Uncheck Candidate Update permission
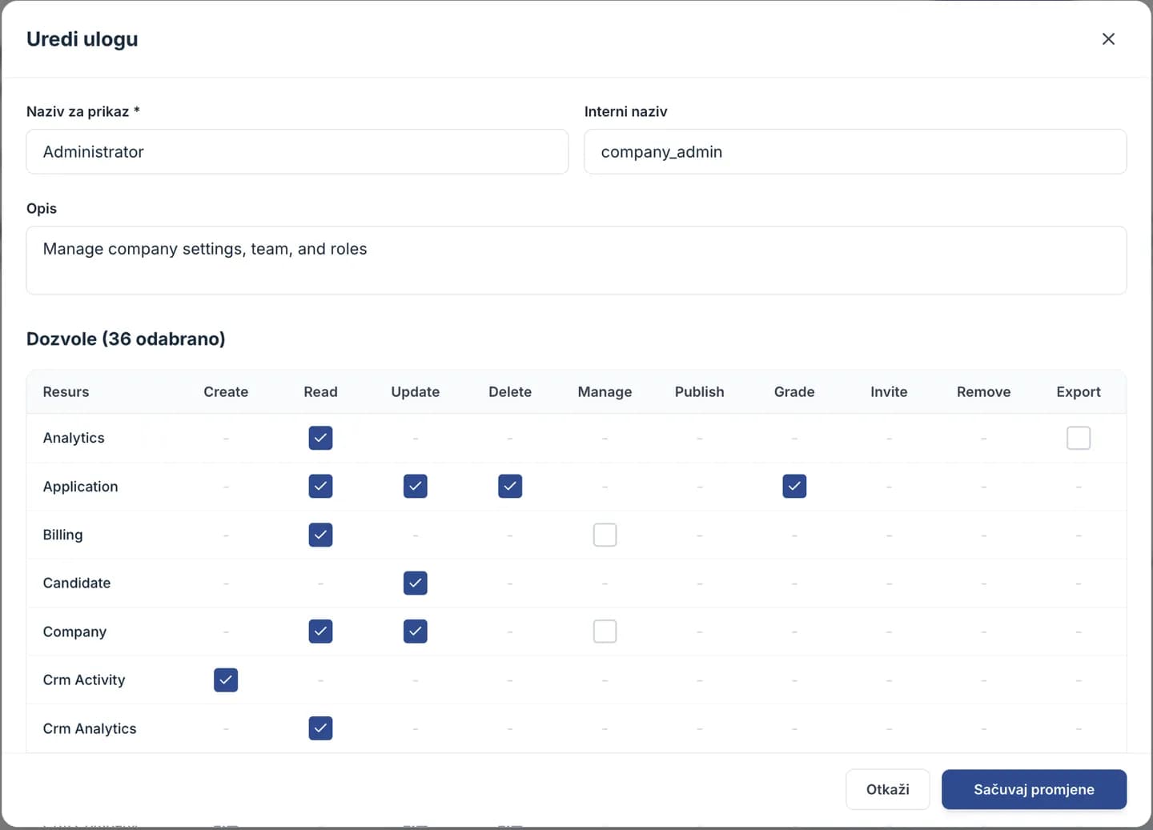The image size is (1153, 830). coord(416,583)
